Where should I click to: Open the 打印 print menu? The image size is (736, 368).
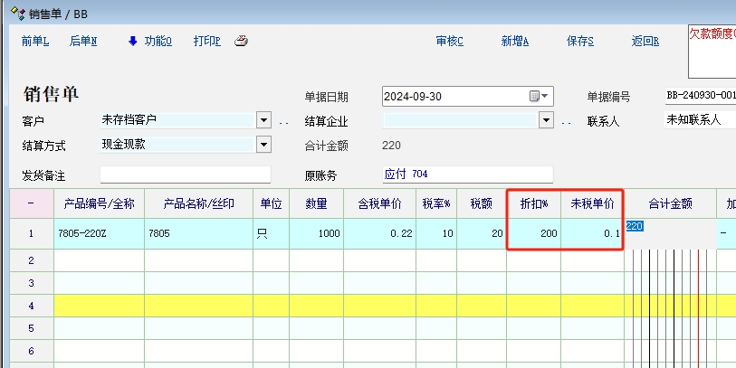[x=206, y=41]
